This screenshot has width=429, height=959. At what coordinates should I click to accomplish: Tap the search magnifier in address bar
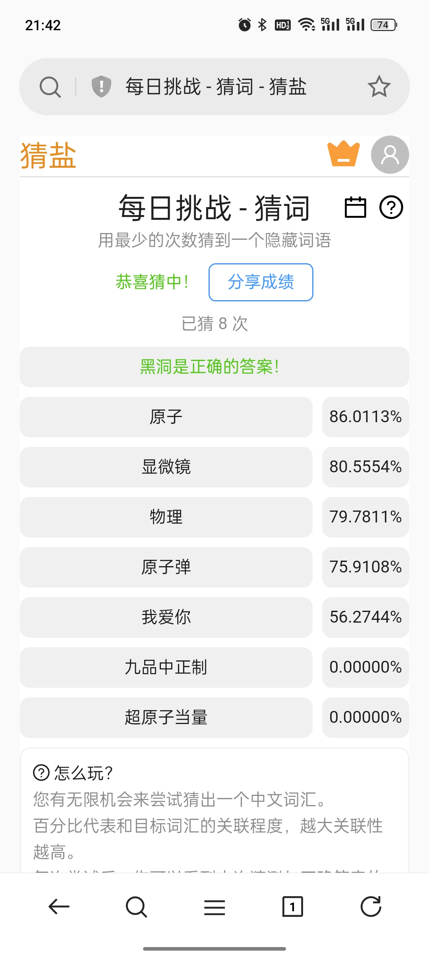point(50,87)
